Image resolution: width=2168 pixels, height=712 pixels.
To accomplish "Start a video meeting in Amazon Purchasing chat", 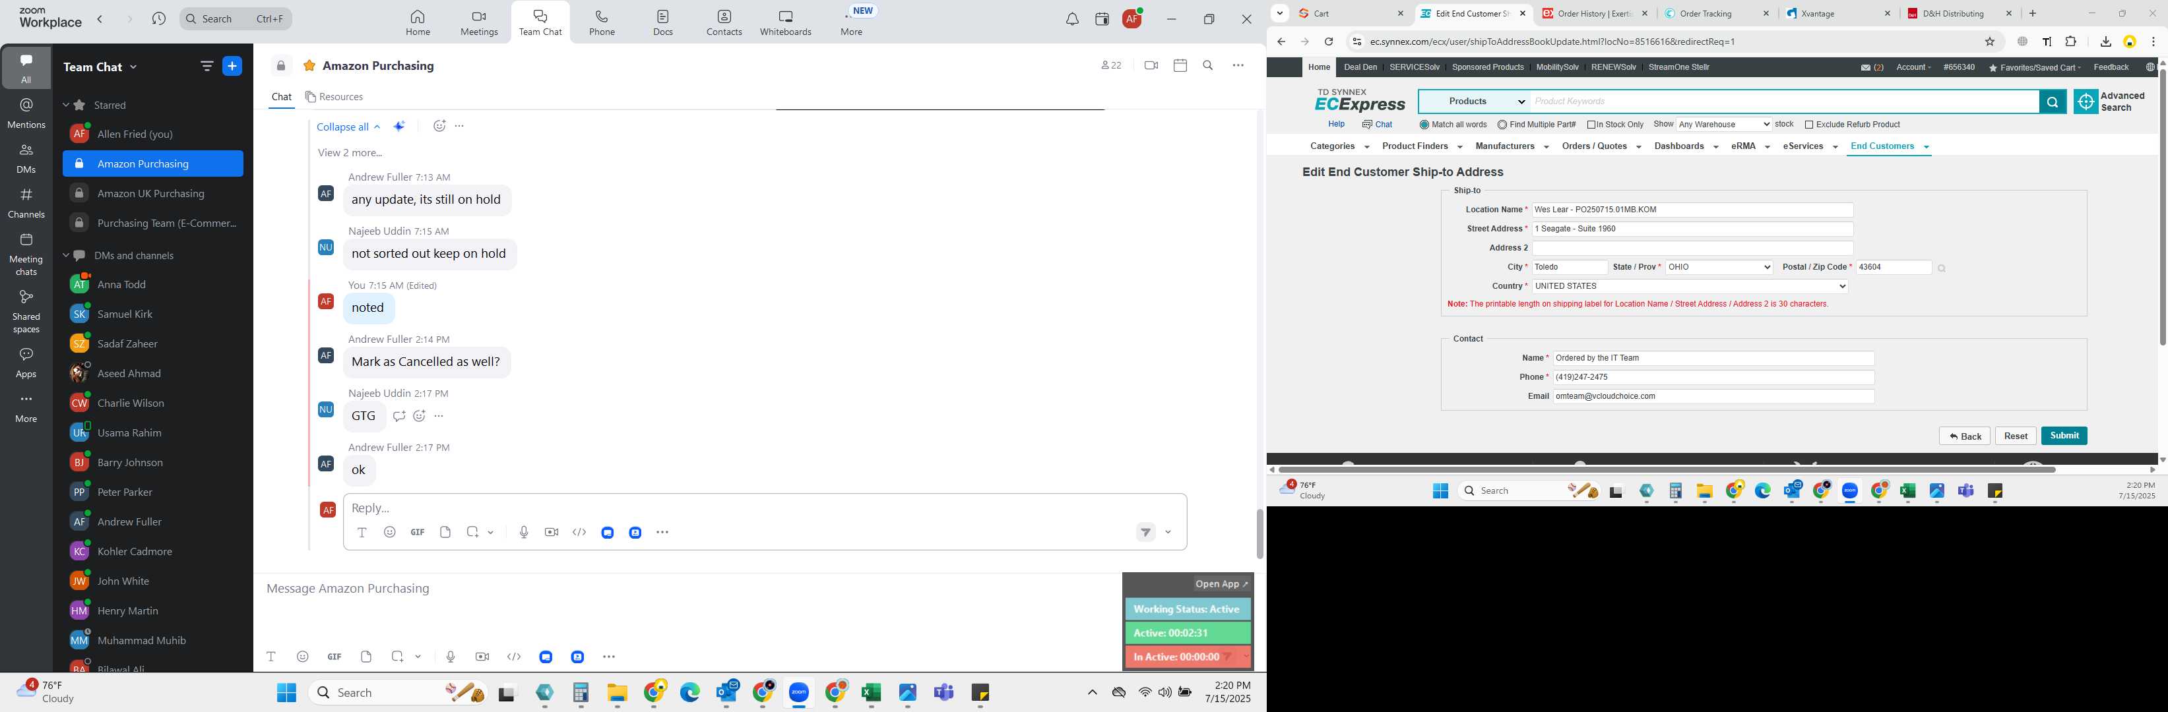I will click(x=1151, y=65).
